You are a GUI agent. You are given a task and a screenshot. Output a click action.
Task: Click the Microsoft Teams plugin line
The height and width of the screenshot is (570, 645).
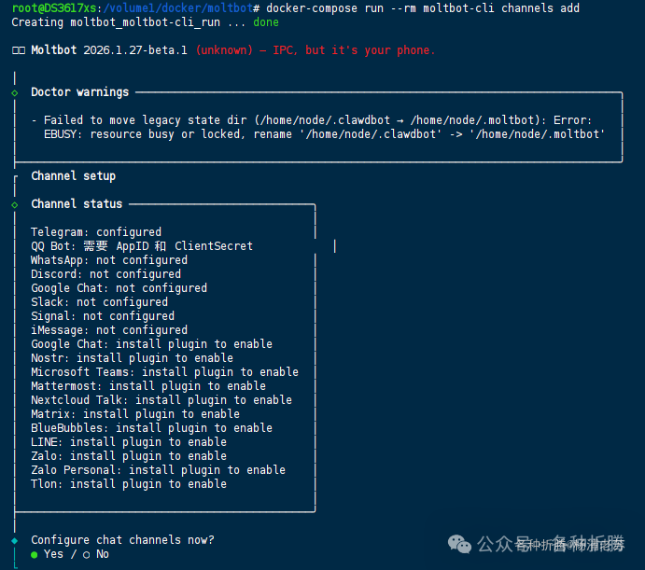tap(164, 372)
